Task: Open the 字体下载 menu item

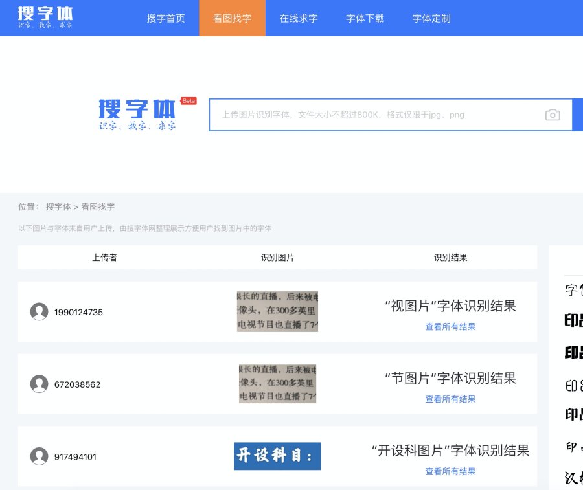Action: pyautogui.click(x=365, y=18)
